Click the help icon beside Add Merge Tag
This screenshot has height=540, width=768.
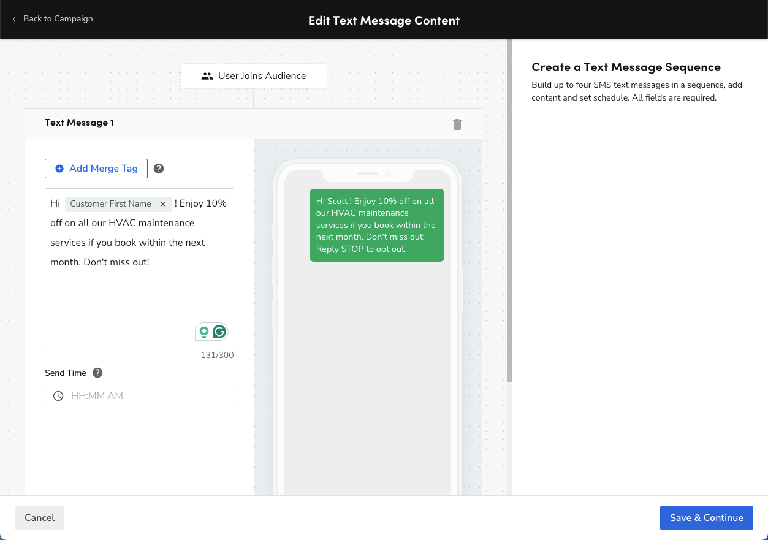[159, 168]
